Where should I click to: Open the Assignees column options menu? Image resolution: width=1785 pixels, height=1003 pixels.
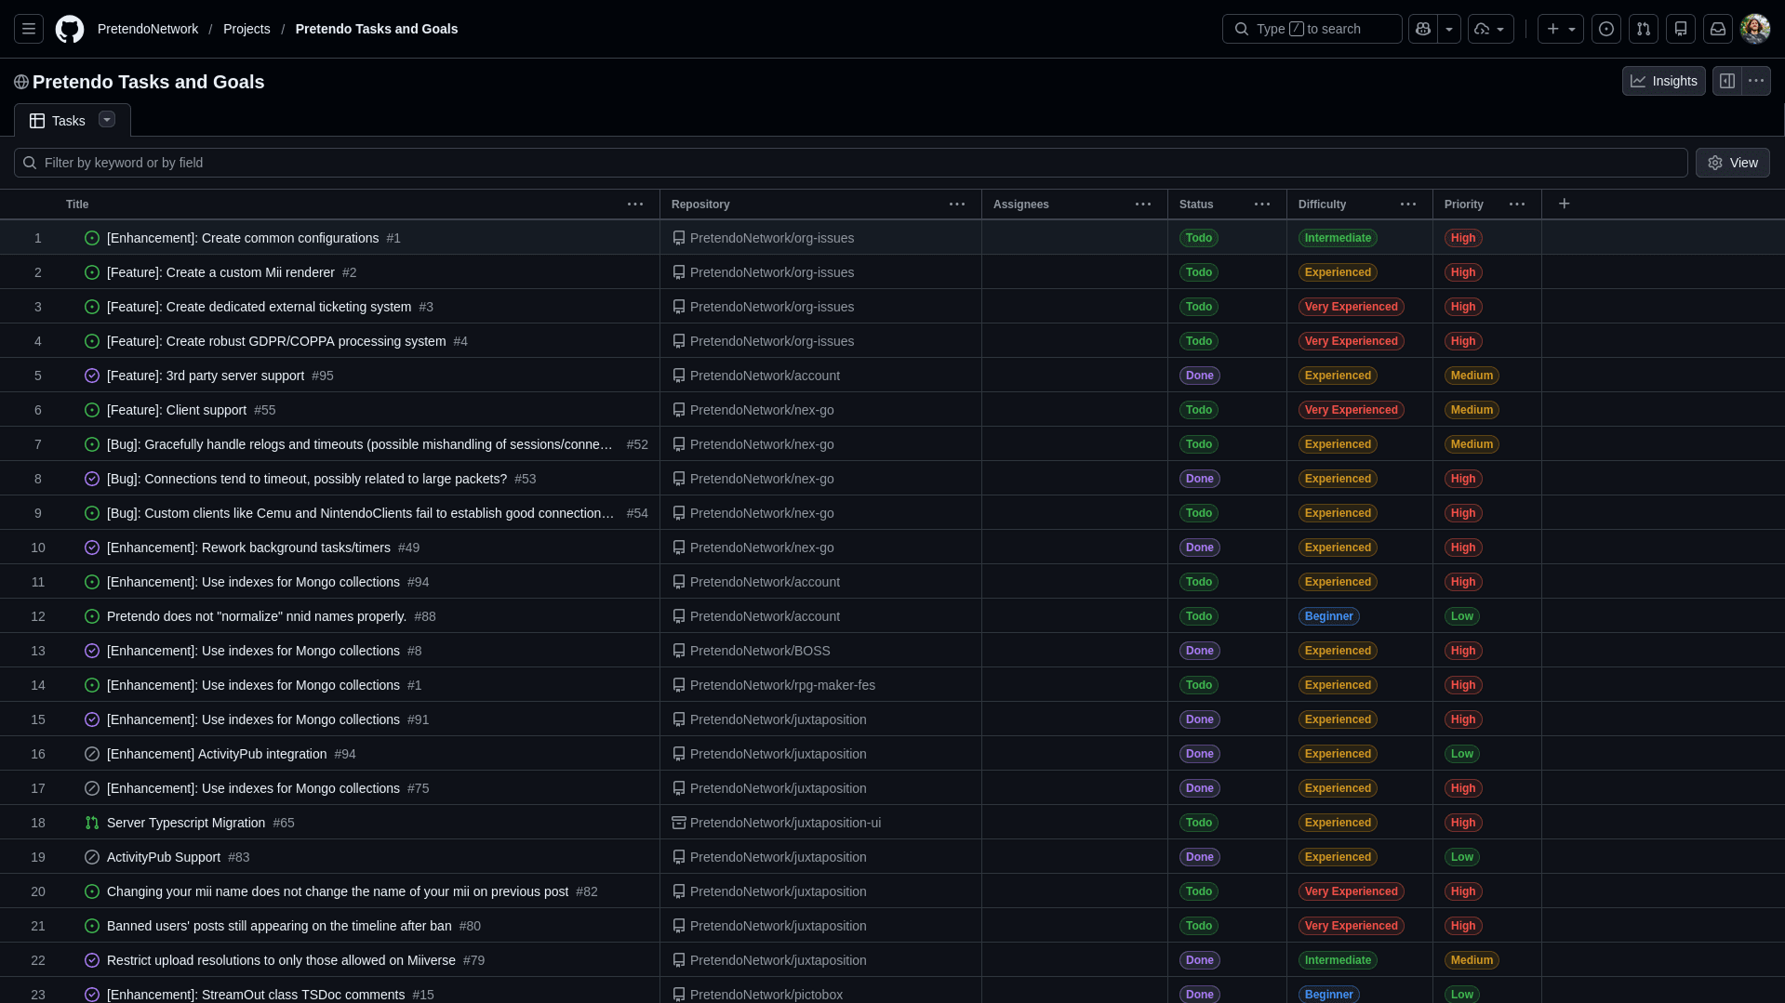point(1143,204)
